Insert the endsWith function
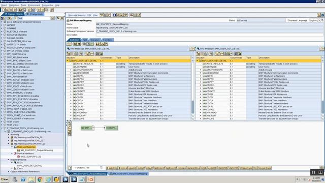 point(212,168)
